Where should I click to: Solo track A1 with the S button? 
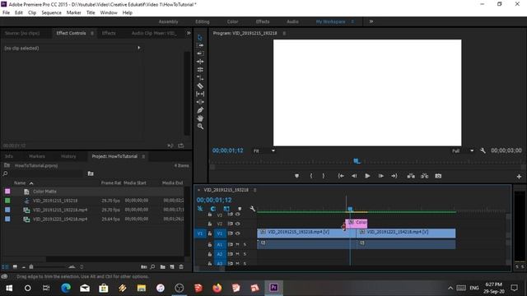[245, 244]
